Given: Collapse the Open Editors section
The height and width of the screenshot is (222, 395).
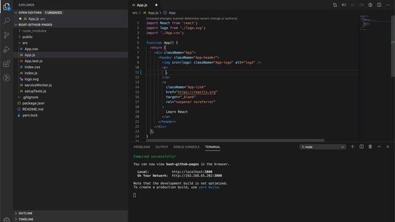Looking at the screenshot, I should tap(70, 12).
